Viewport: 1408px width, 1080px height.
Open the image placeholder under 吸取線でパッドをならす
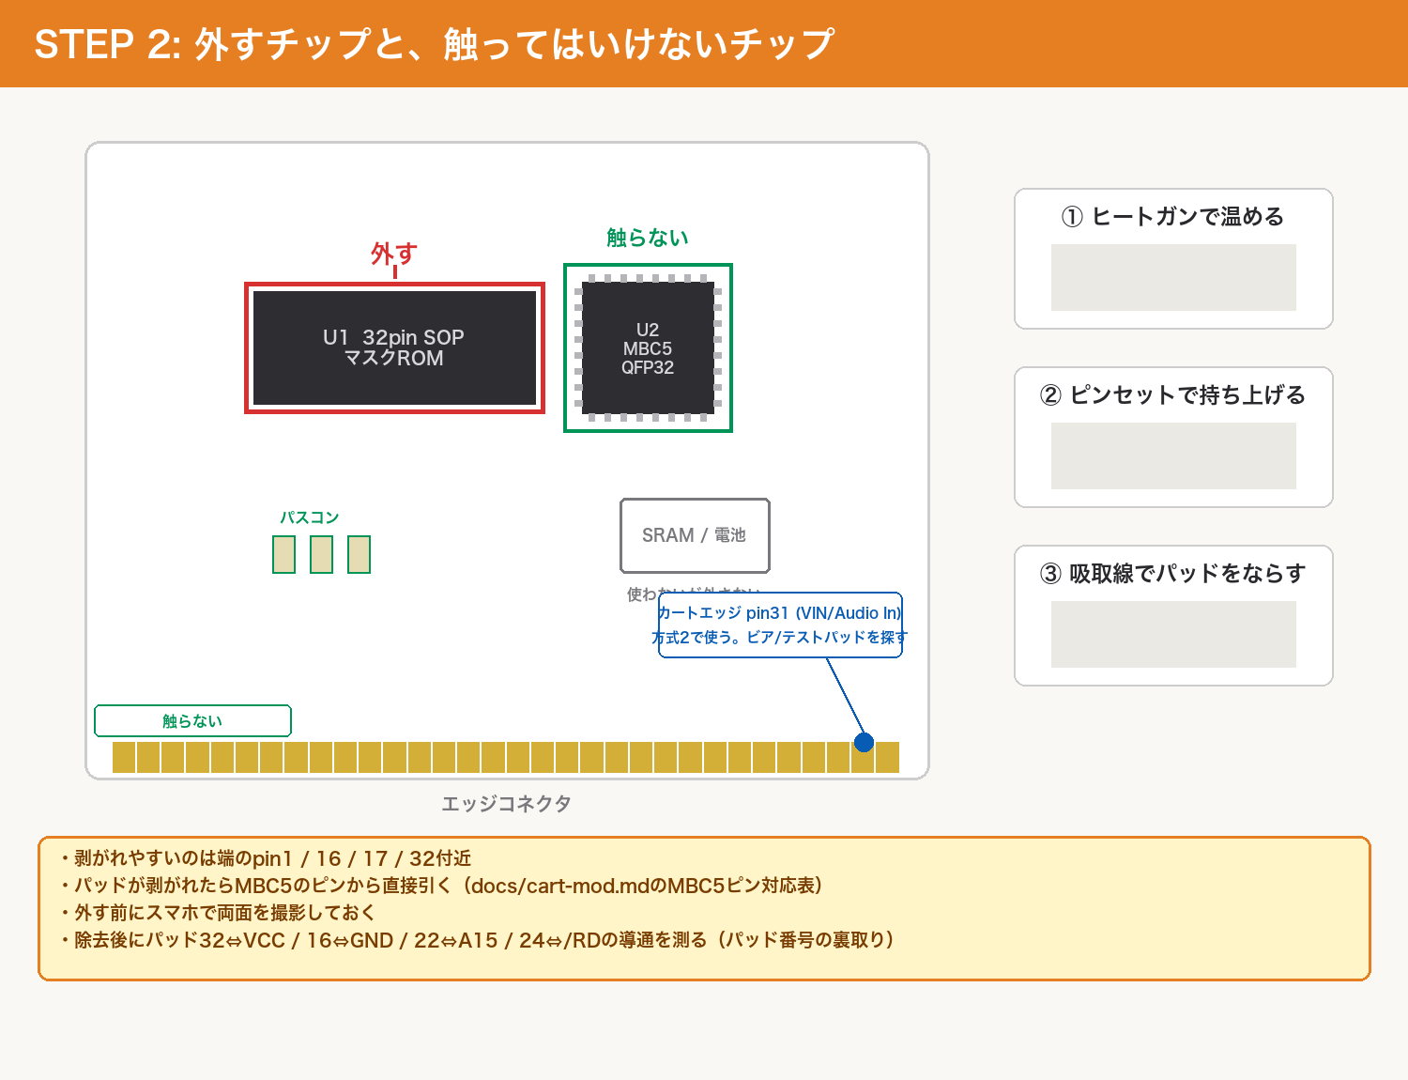pos(1173,634)
